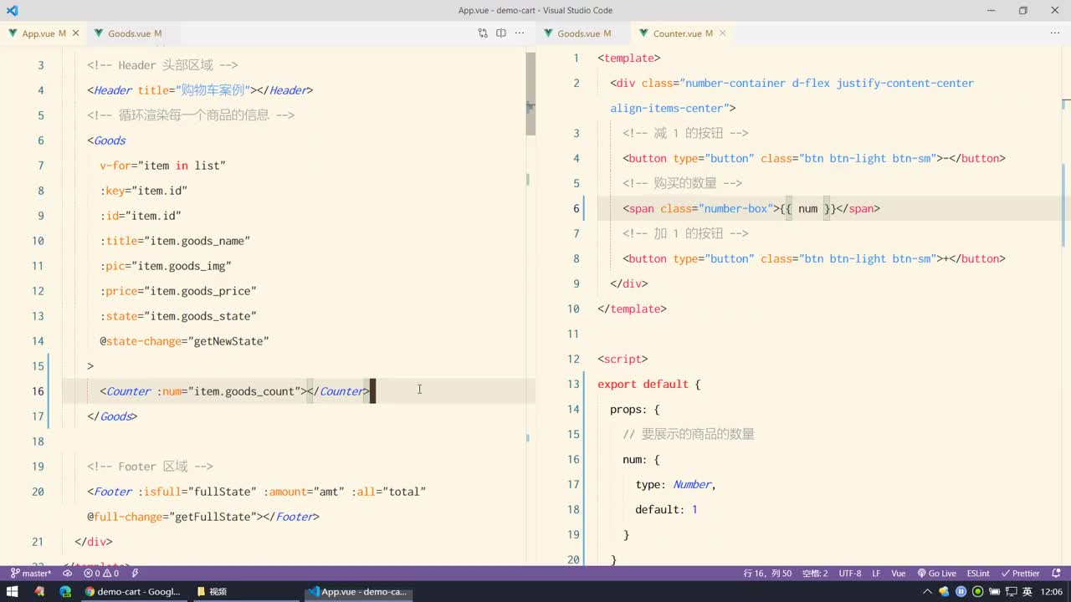Click 'type: Number' line in Counter.vue
The height and width of the screenshot is (602, 1071).
pos(676,484)
